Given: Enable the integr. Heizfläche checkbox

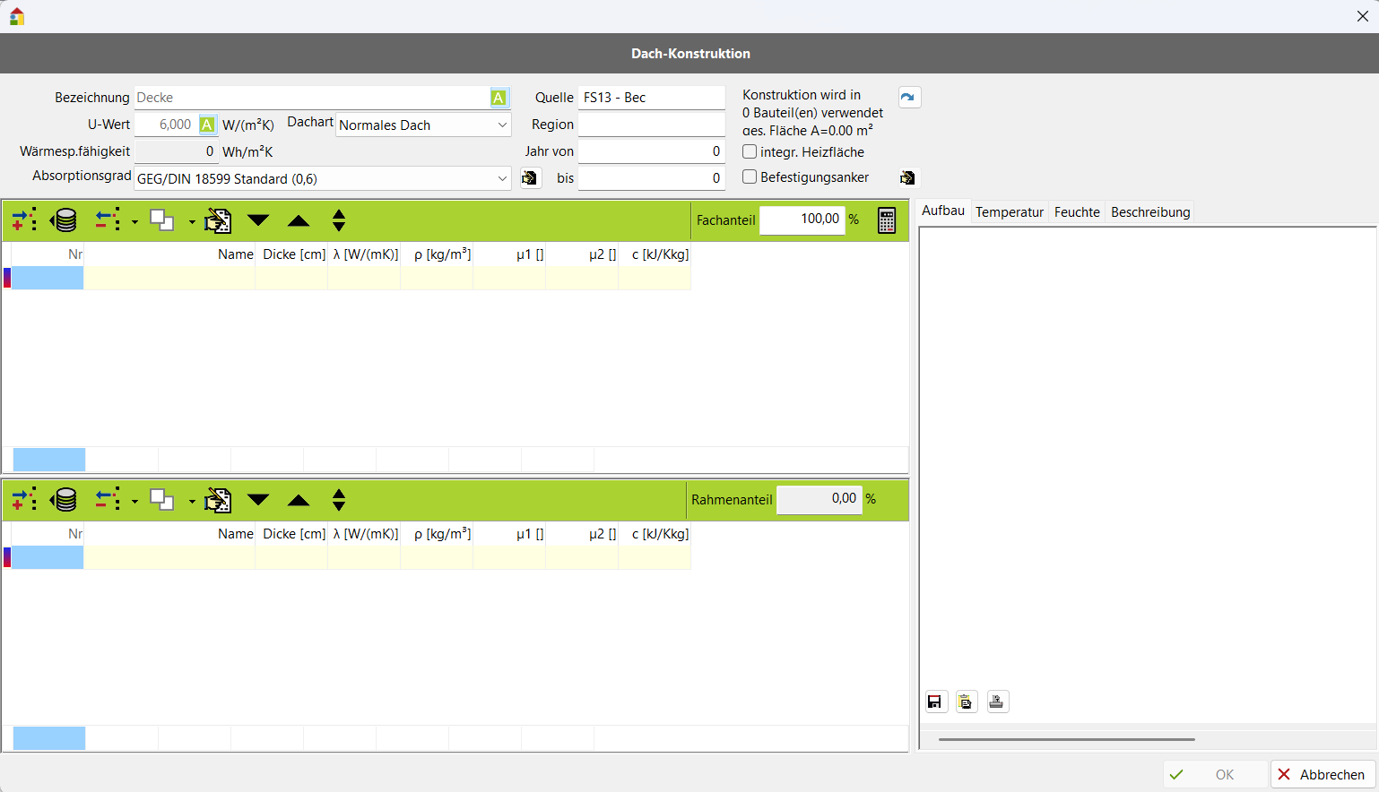Looking at the screenshot, I should click(x=750, y=152).
